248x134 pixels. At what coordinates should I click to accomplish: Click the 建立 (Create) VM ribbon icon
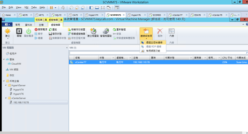point(7,32)
